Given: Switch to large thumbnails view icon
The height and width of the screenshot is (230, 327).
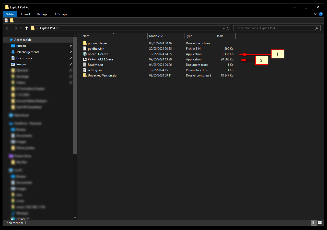Looking at the screenshot, I should pos(320,223).
